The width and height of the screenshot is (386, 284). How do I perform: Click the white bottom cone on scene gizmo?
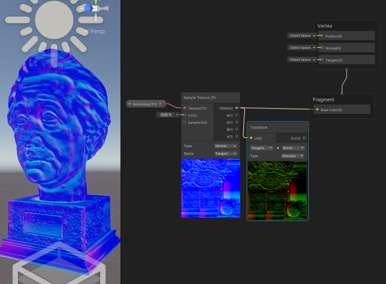(x=96, y=17)
